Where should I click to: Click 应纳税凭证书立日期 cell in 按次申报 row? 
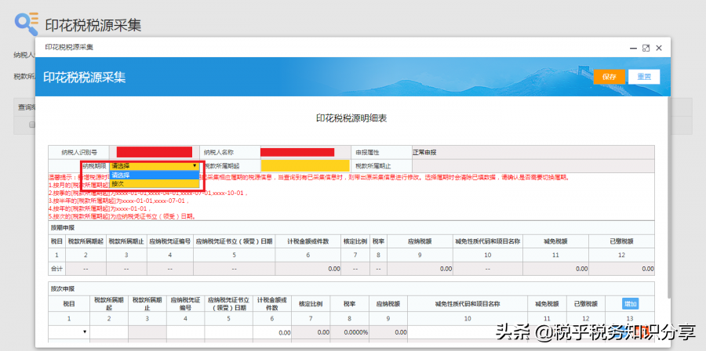coord(229,332)
